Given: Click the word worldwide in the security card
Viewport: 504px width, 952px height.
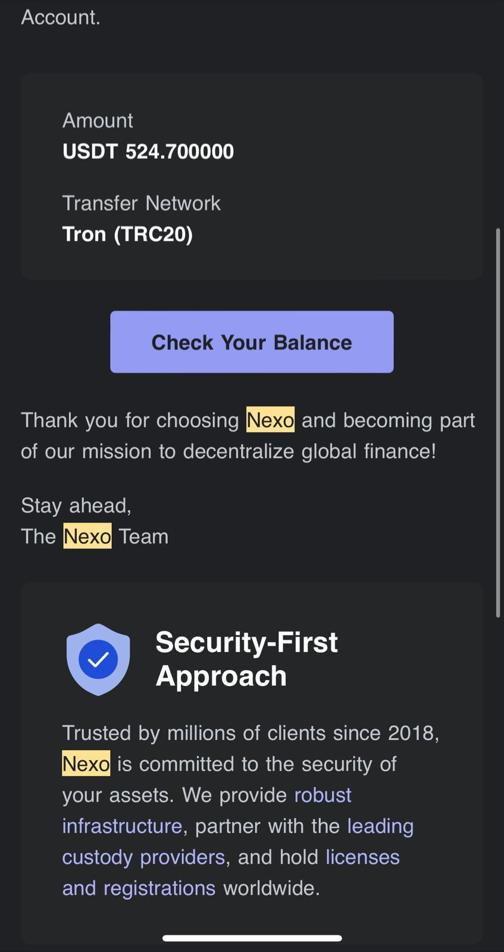Looking at the screenshot, I should coord(271,888).
